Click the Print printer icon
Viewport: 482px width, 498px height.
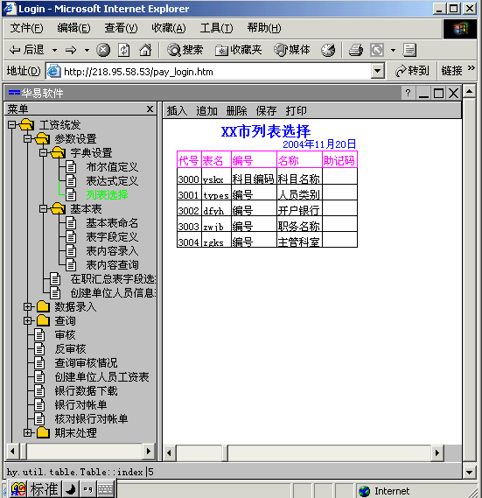pyautogui.click(x=356, y=50)
